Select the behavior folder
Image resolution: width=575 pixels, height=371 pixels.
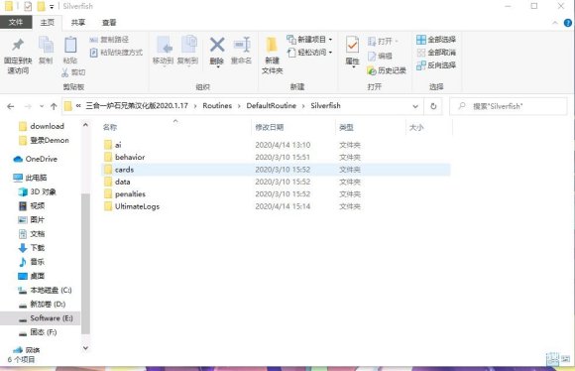(275, 157)
